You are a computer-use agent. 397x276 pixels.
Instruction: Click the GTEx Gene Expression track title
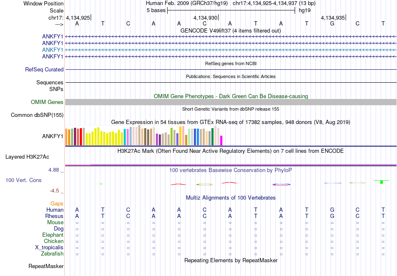(x=231, y=122)
